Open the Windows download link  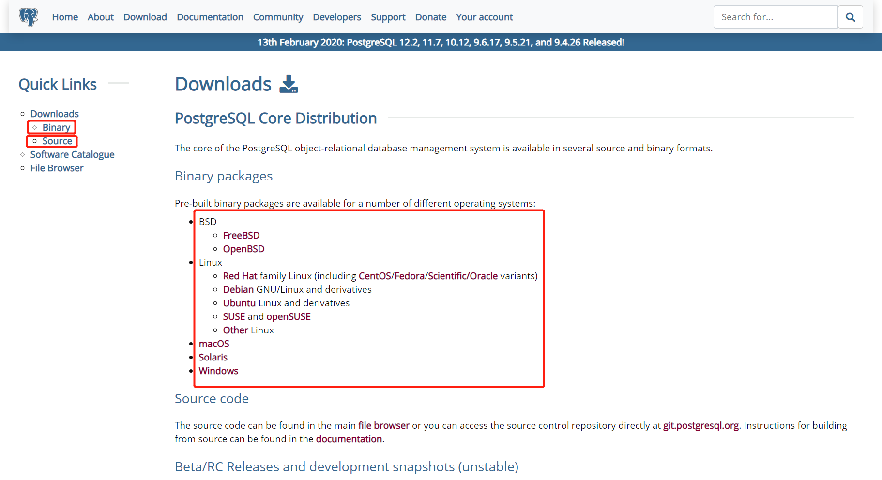218,371
